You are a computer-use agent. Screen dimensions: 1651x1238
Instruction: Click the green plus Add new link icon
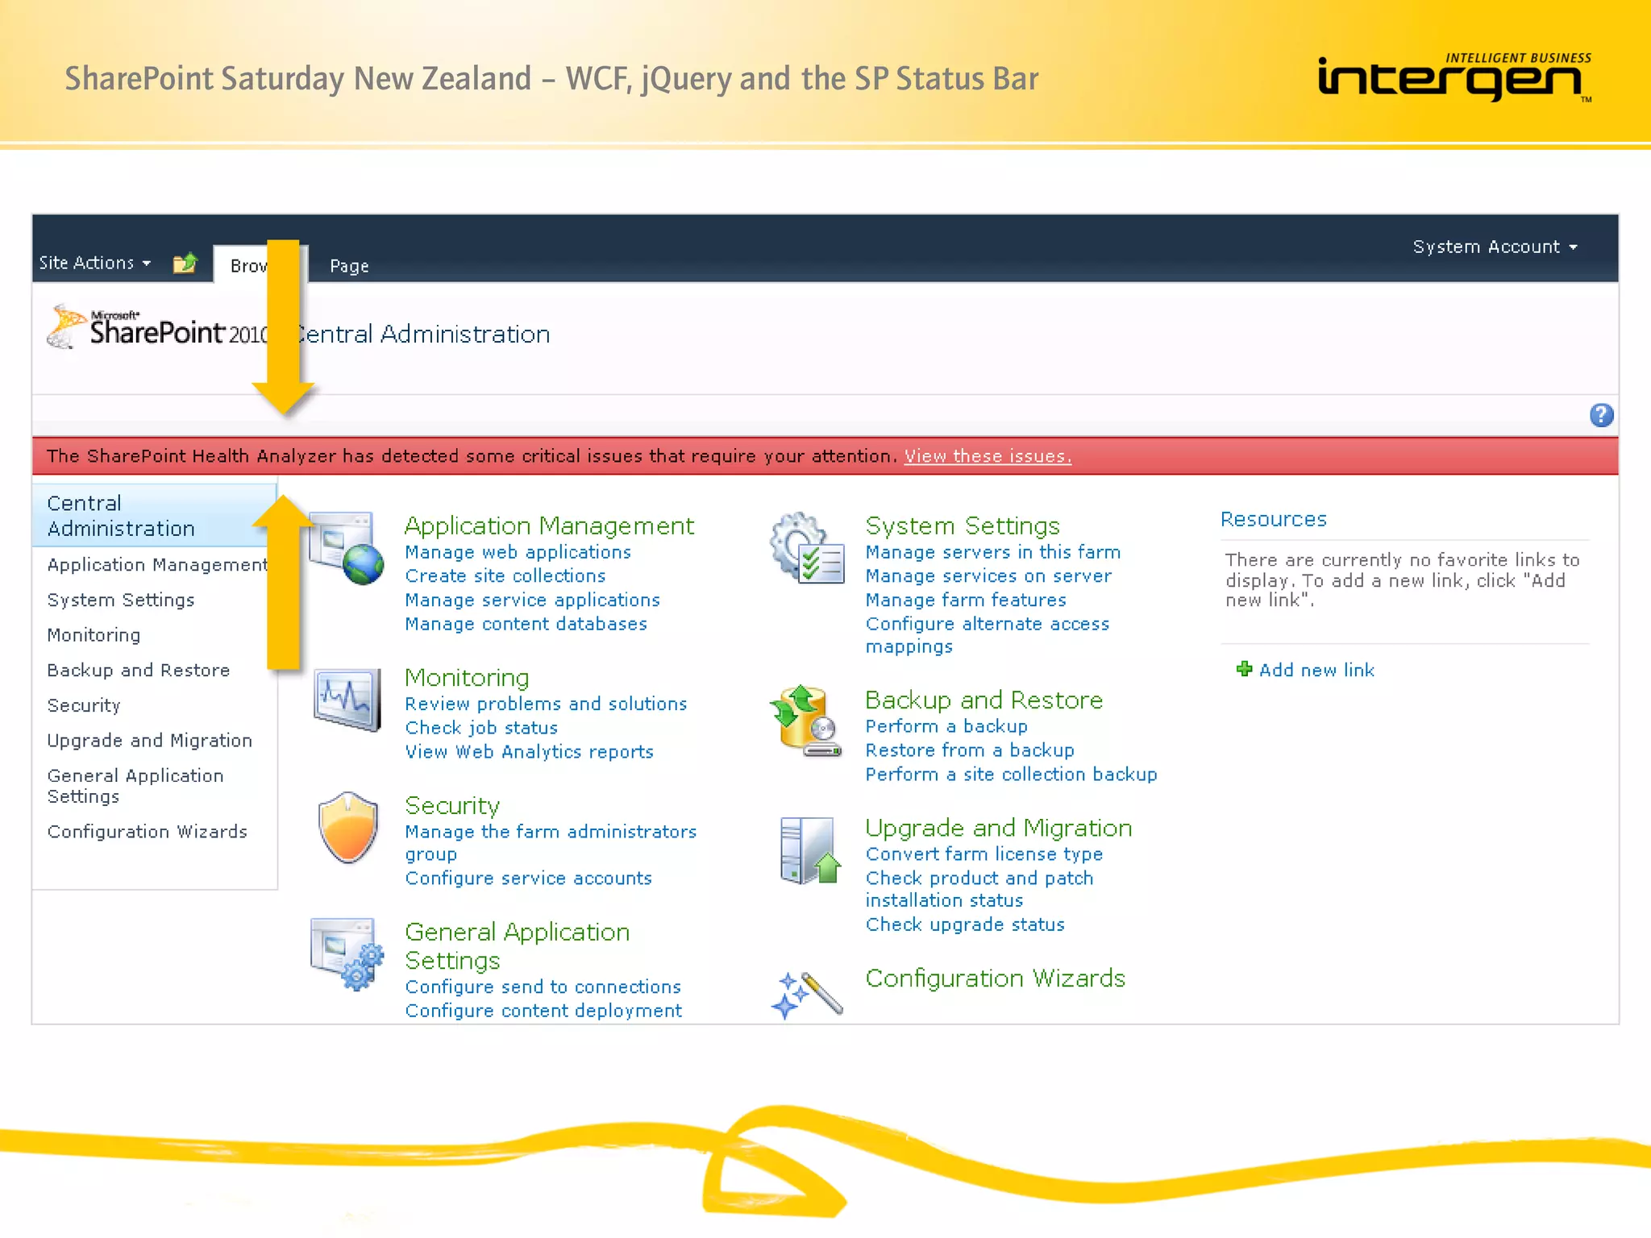pyautogui.click(x=1244, y=669)
